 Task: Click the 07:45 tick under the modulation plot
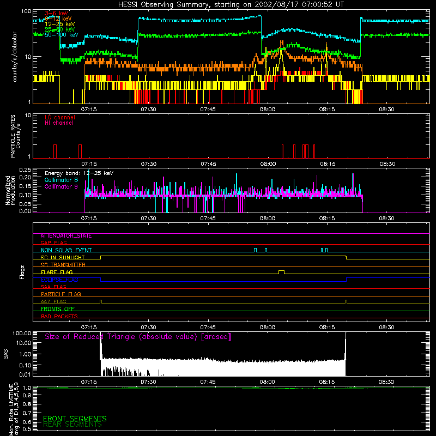pos(208,219)
